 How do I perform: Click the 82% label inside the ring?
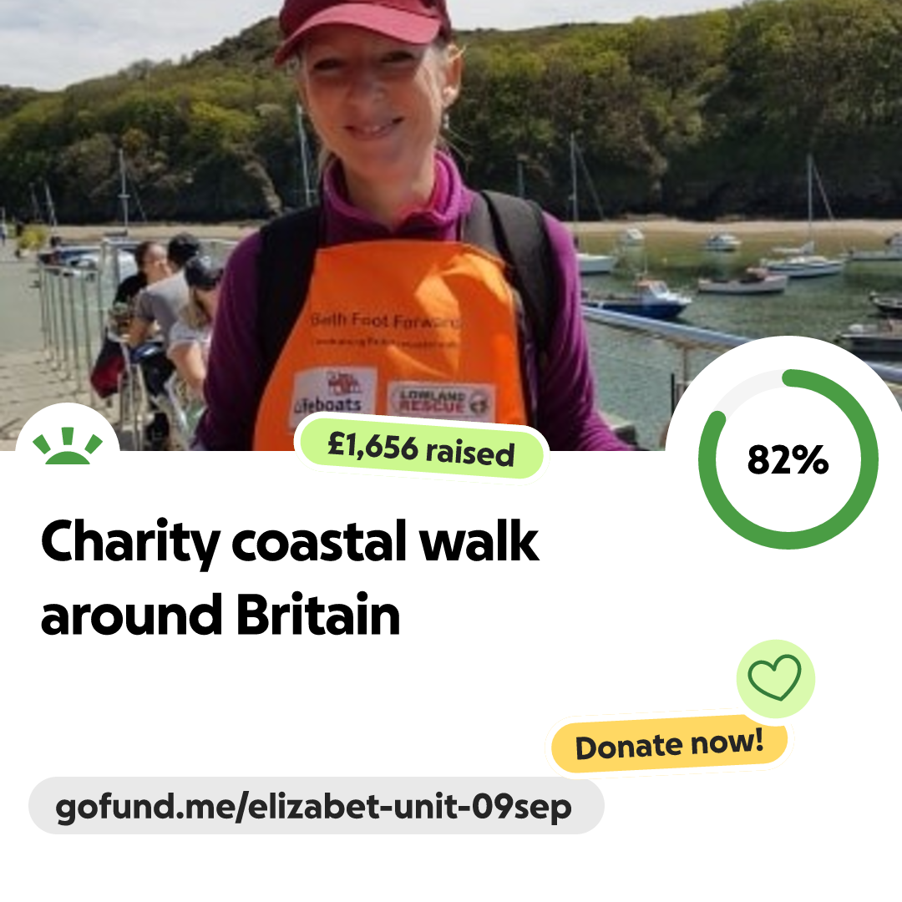[788, 459]
